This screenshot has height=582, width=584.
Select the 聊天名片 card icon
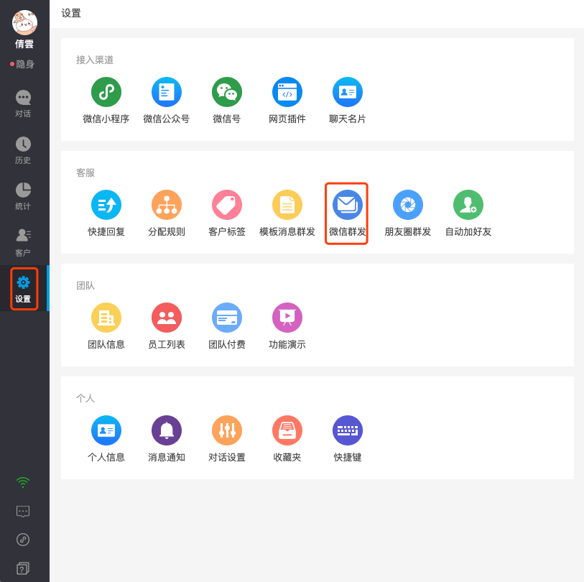348,92
